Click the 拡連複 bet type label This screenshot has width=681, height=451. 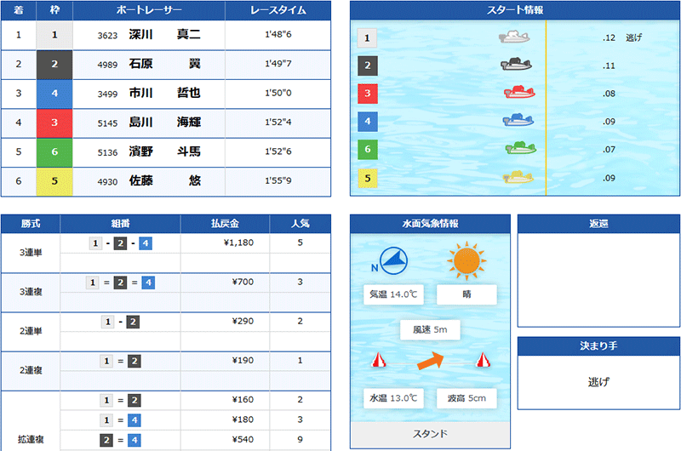[31, 440]
